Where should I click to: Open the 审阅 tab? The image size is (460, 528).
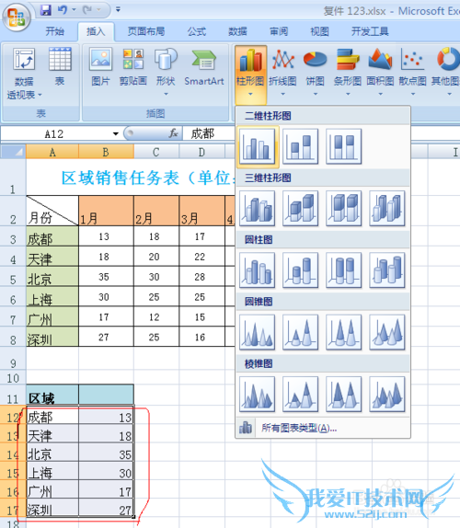pyautogui.click(x=279, y=31)
